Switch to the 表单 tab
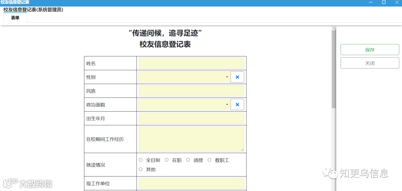The width and height of the screenshot is (402, 191). click(x=15, y=18)
